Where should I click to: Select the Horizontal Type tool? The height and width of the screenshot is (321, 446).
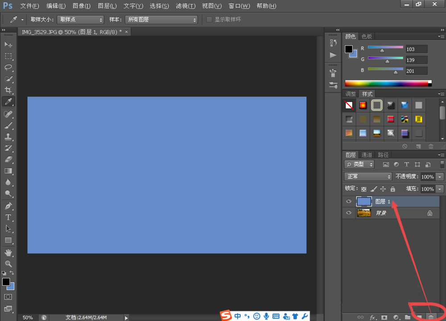click(x=8, y=217)
